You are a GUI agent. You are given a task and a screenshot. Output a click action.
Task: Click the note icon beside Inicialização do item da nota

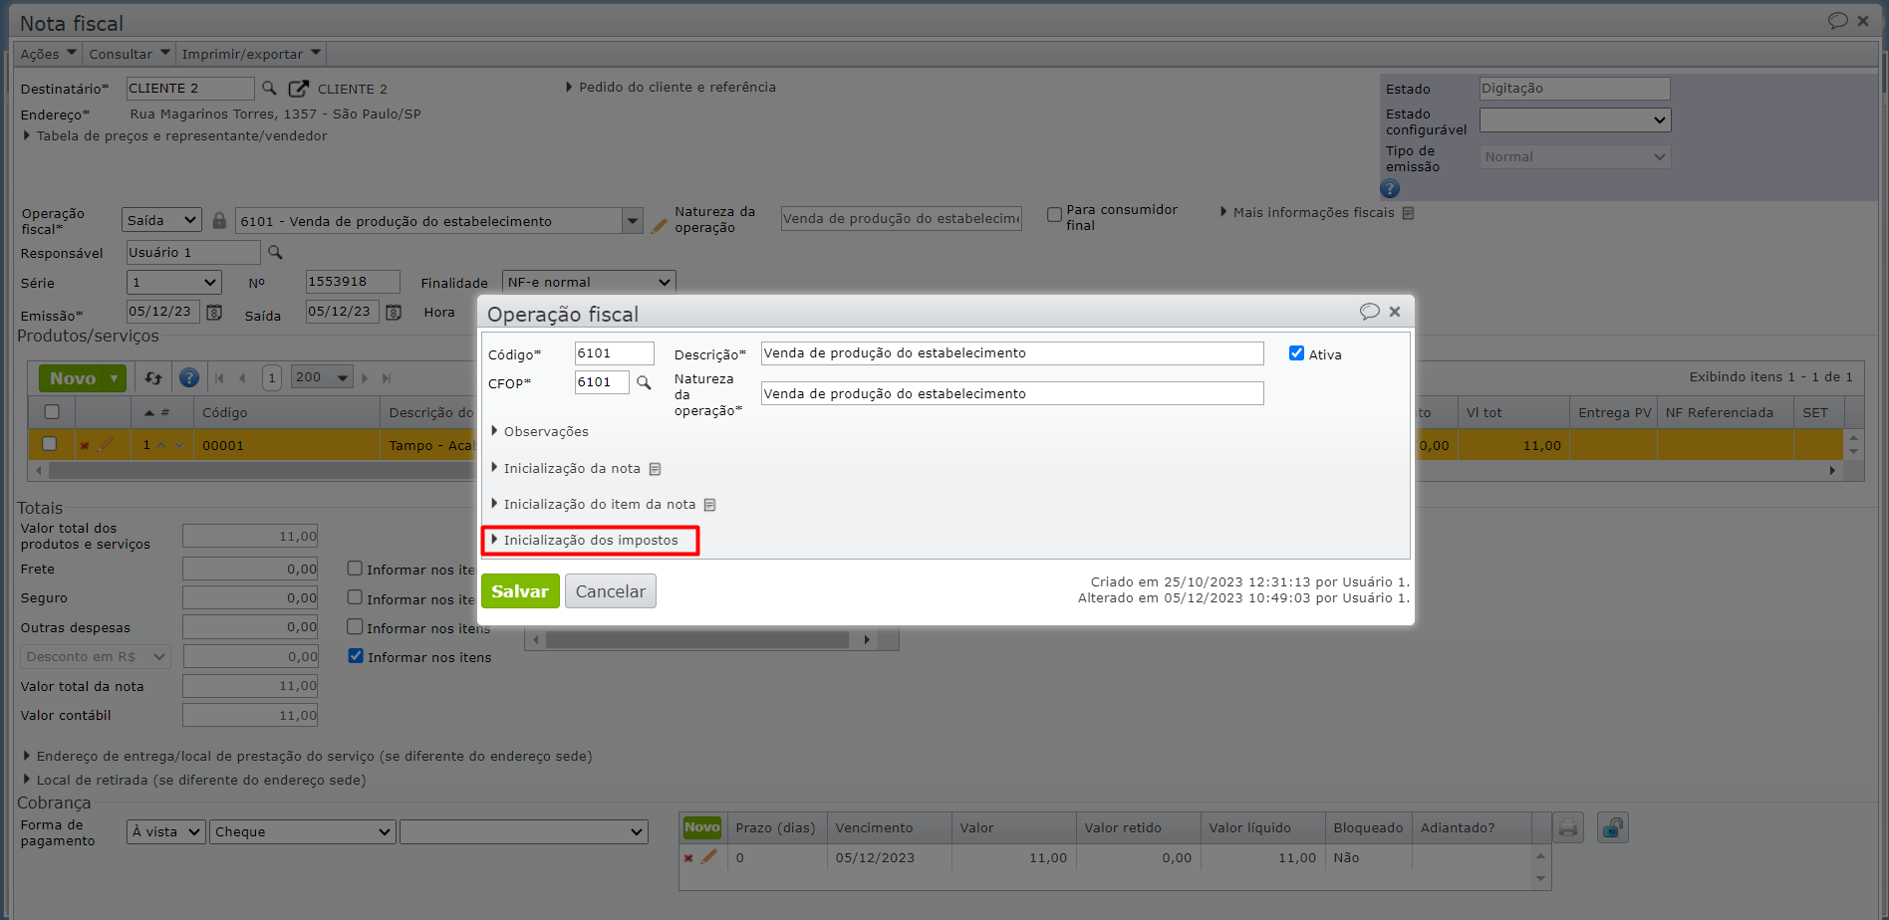(x=710, y=505)
